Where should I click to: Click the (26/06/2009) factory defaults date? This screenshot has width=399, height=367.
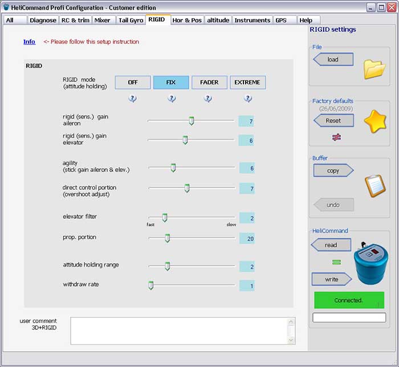click(x=336, y=109)
